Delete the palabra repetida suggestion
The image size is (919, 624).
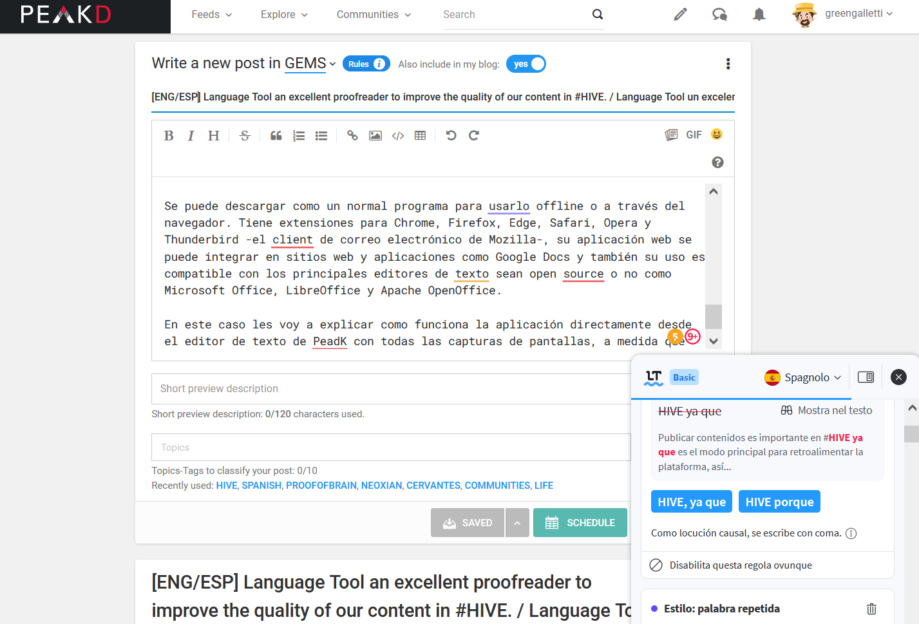(x=871, y=609)
